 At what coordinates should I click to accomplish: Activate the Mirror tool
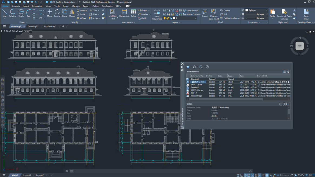tap(72, 13)
